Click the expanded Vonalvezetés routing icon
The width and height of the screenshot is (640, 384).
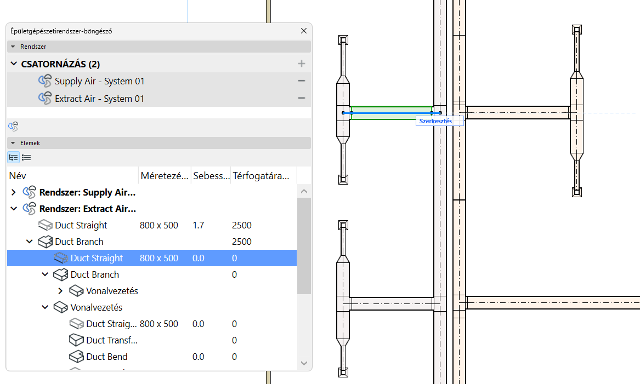tap(61, 307)
